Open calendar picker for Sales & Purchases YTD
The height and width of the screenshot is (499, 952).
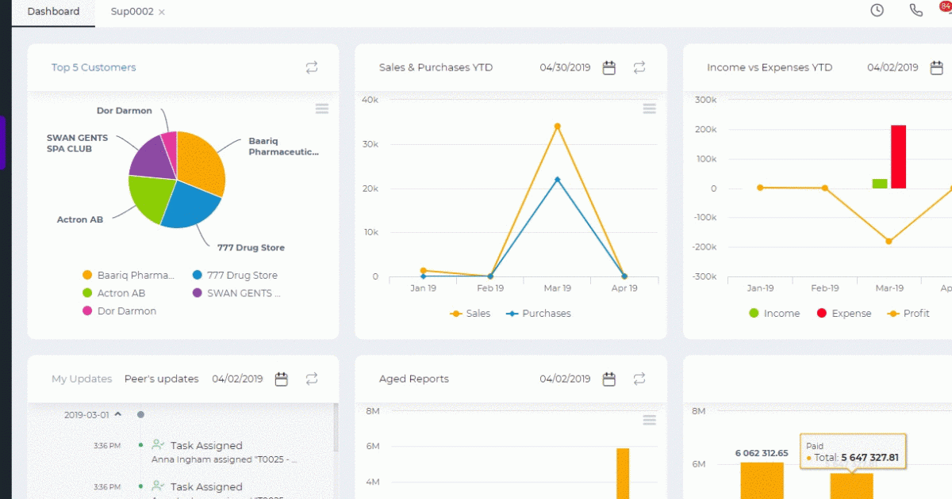click(x=609, y=68)
